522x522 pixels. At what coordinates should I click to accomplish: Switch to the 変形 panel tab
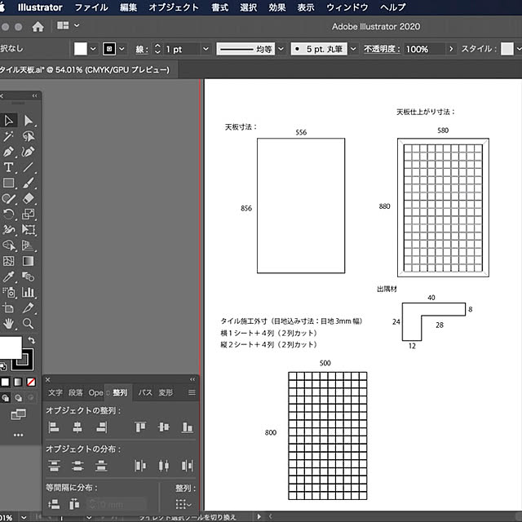[x=166, y=392]
